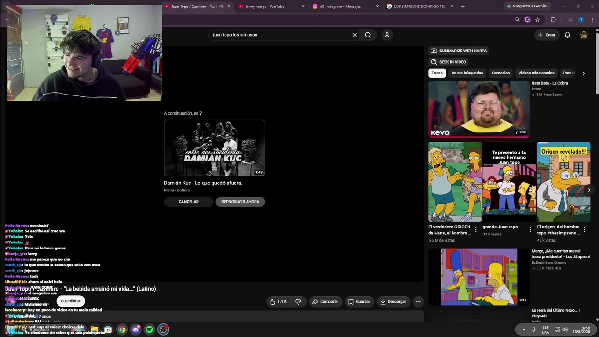The image size is (599, 337).
Task: Open the YouTube account avatar menu
Action: coord(584,35)
